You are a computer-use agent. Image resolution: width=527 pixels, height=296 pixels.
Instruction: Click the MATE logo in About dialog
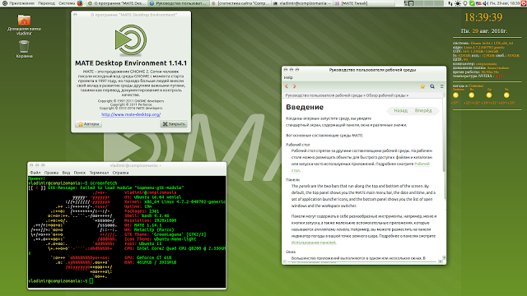tap(131, 40)
